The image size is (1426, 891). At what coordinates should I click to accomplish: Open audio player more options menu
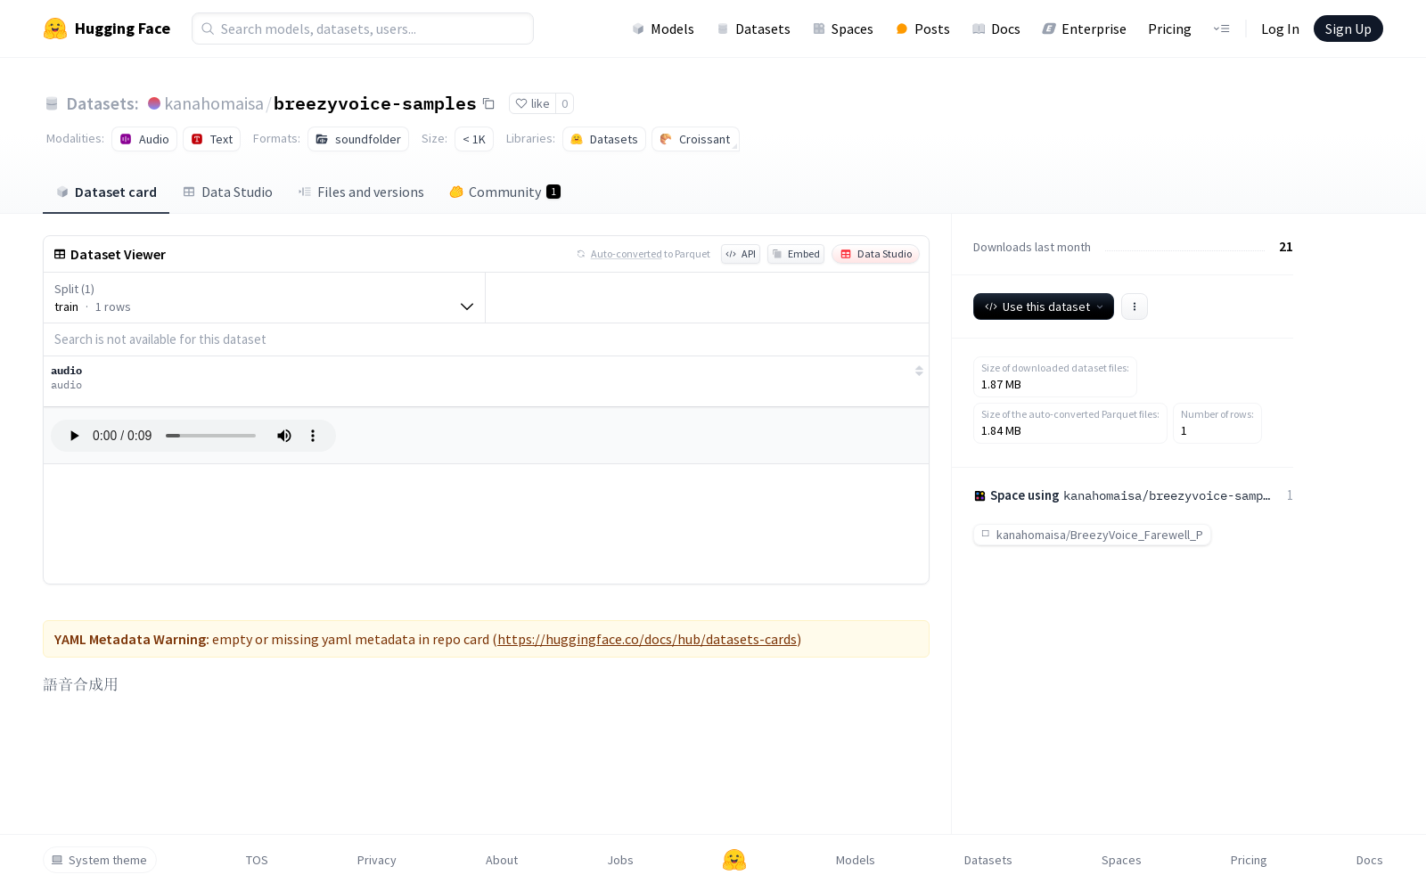(x=313, y=436)
